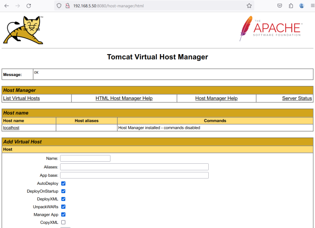The height and width of the screenshot is (228, 315).
Task: Click the App base input field
Action: (134, 175)
